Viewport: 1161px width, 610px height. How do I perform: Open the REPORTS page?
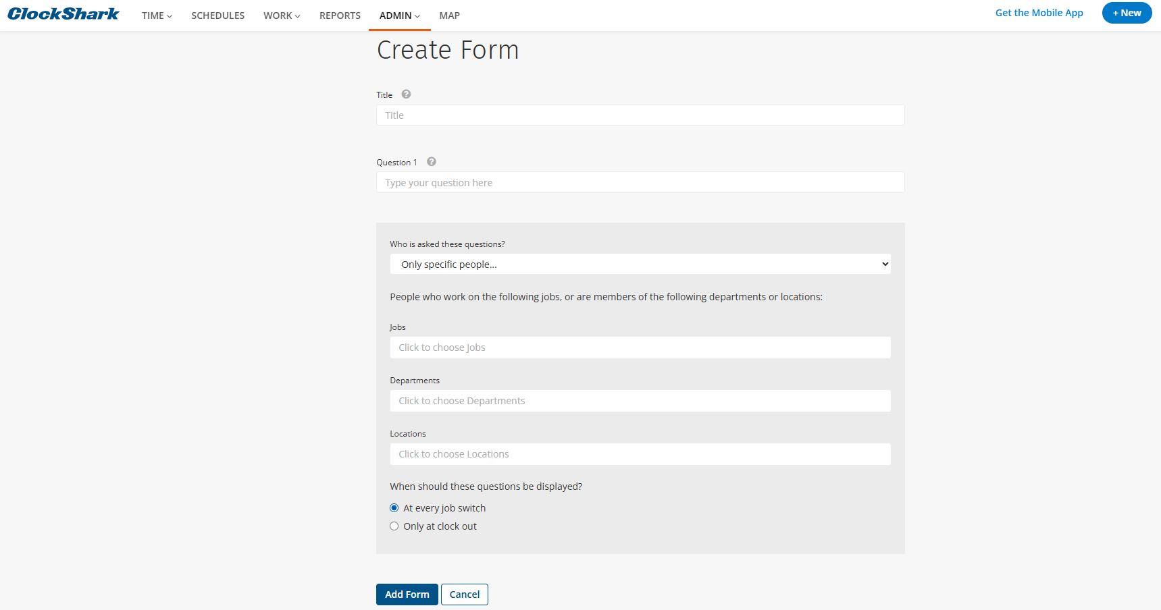[x=340, y=16]
